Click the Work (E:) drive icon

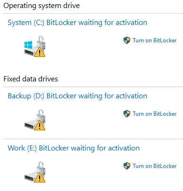click(35, 172)
